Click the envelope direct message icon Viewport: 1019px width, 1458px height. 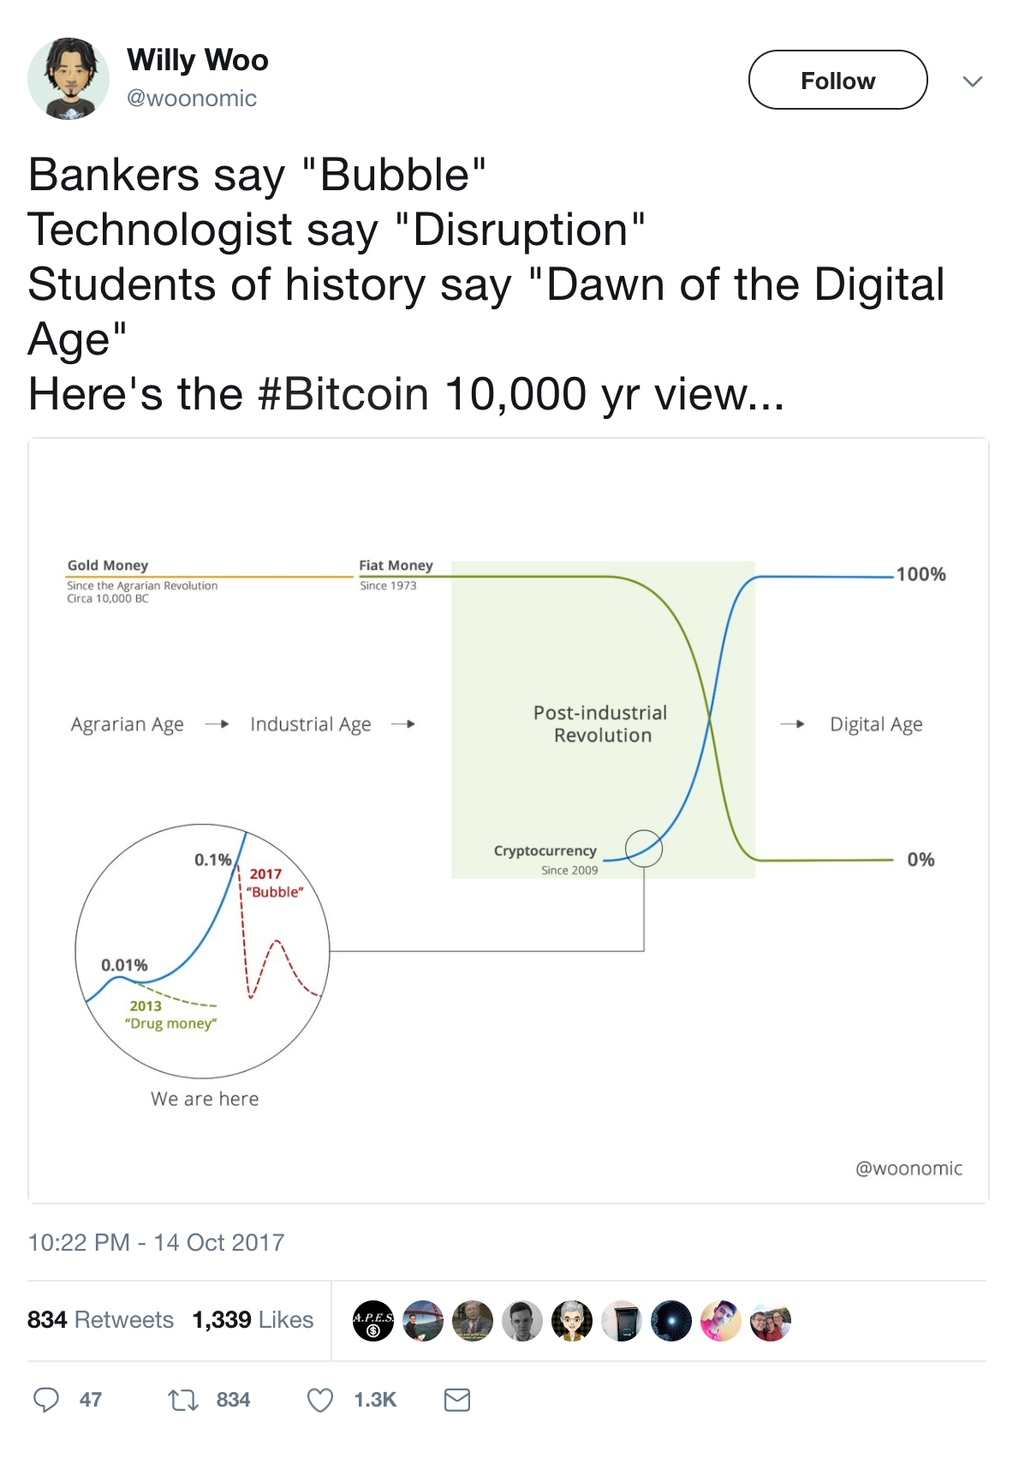click(x=457, y=1400)
